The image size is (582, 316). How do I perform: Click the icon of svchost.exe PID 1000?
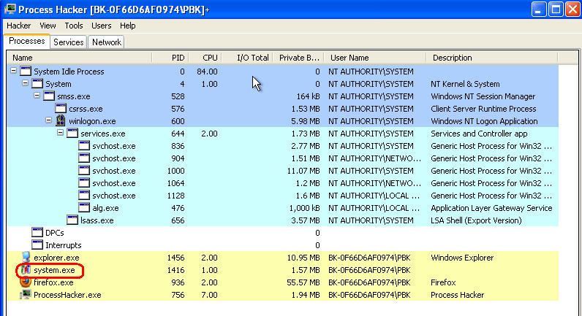84,171
